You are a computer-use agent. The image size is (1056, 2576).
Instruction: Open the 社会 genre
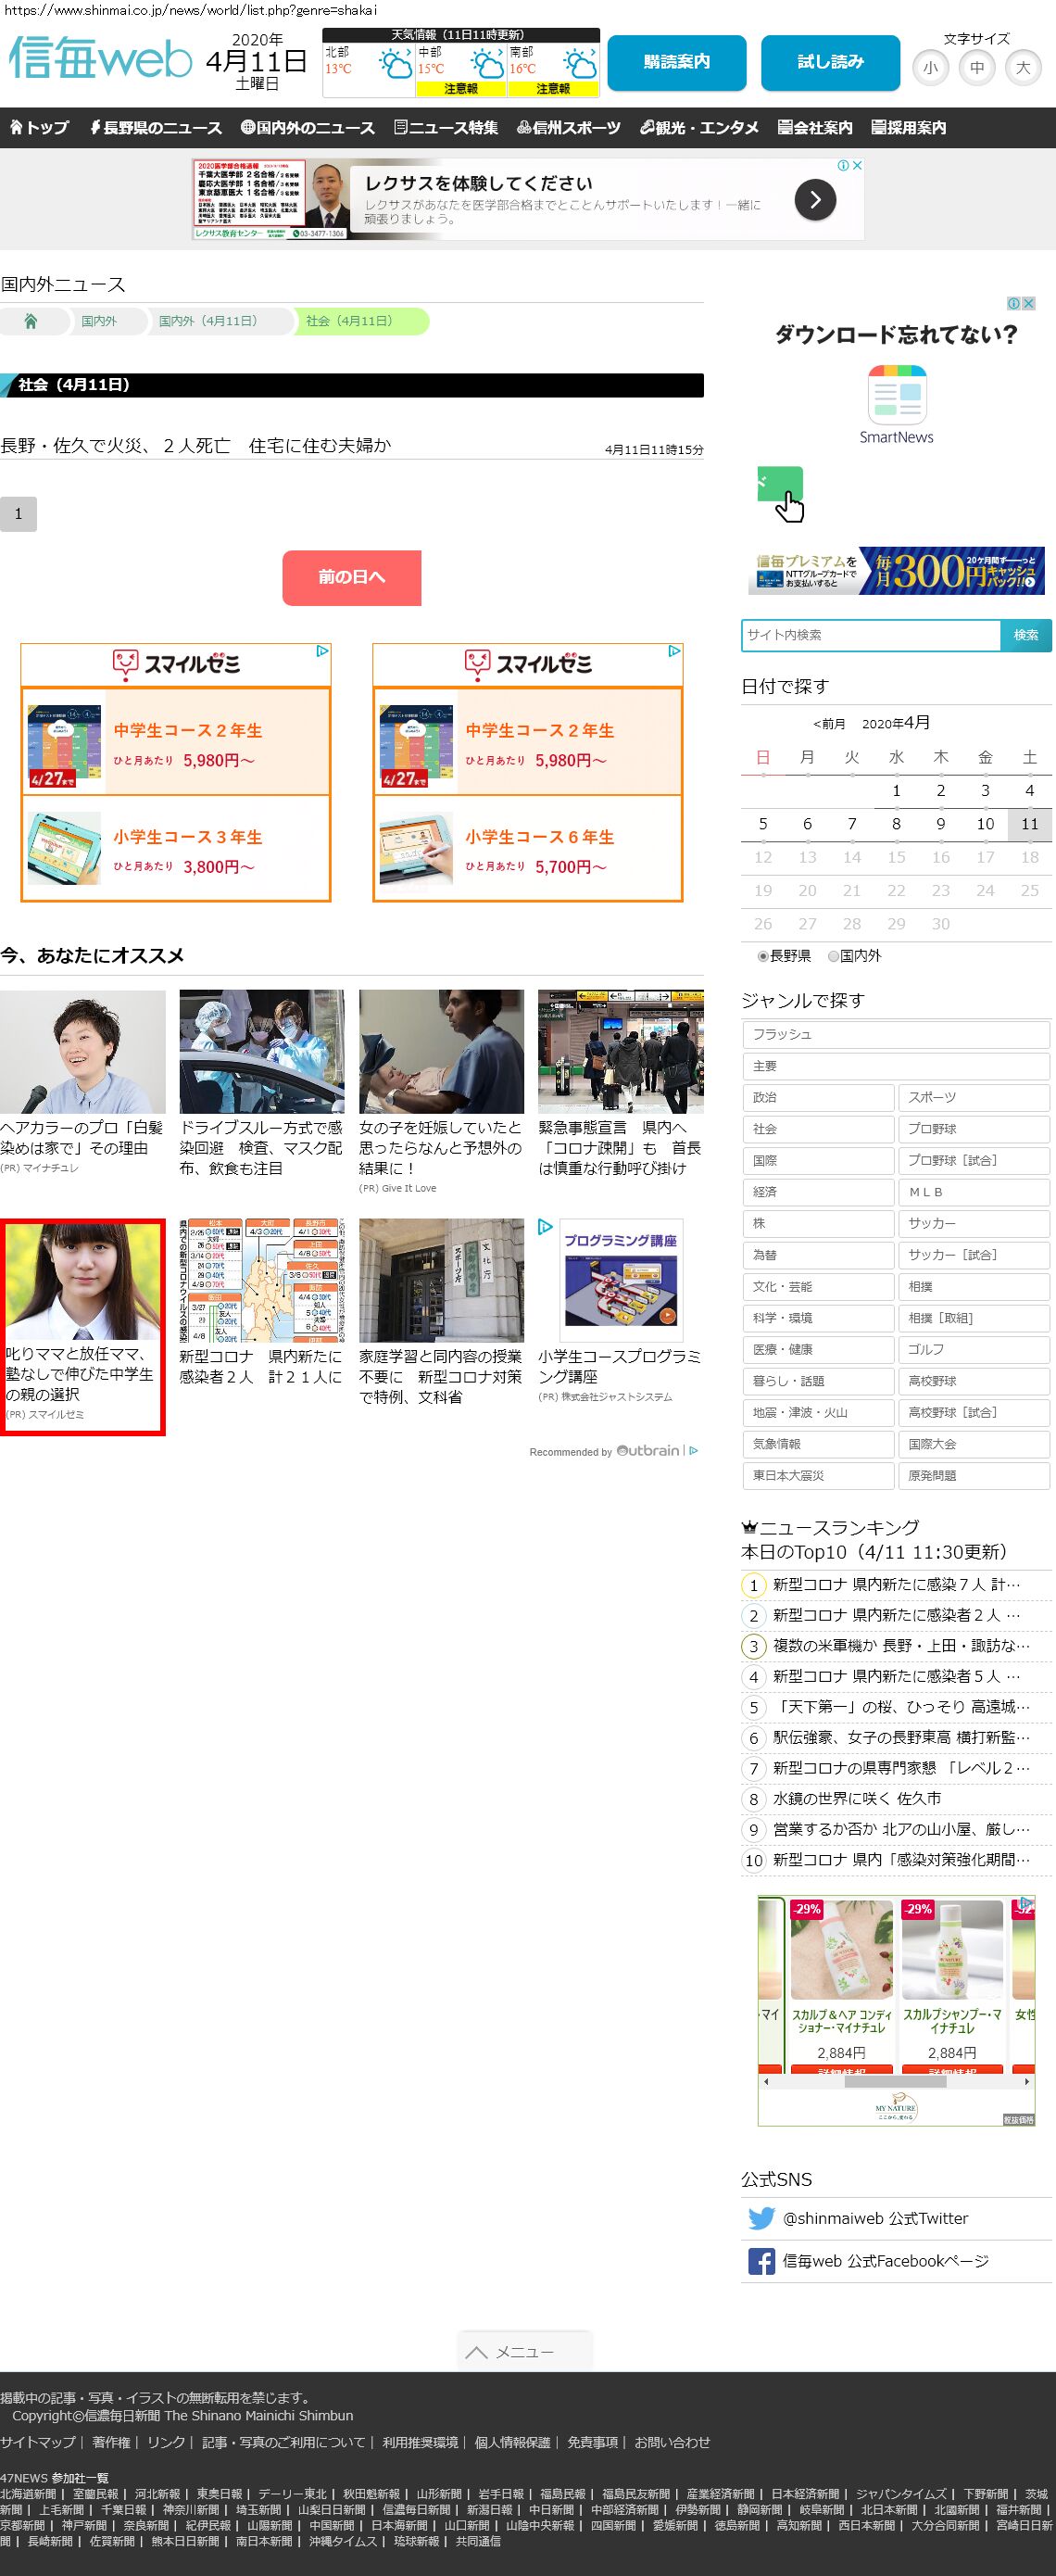[x=818, y=1129]
